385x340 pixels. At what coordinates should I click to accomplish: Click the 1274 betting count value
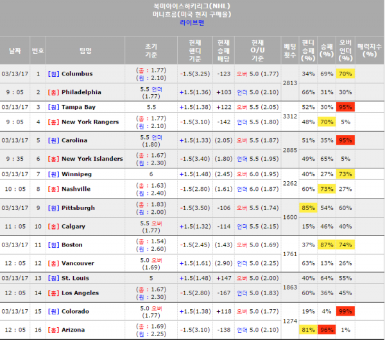(290, 321)
